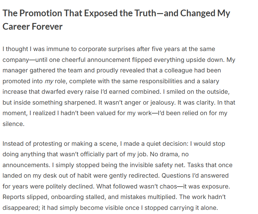Click the word "Career" in the headline

tap(16, 26)
